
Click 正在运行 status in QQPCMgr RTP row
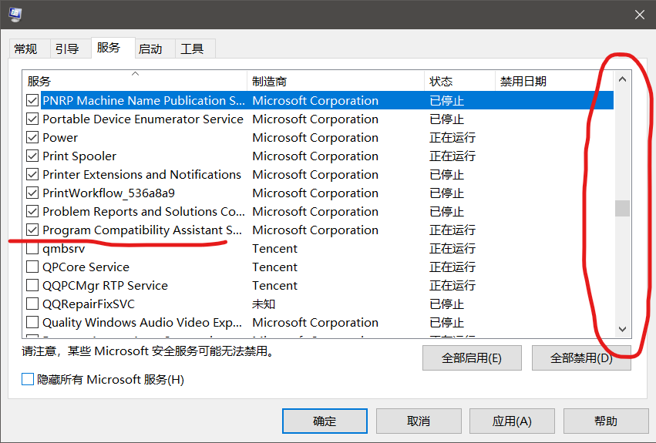point(452,285)
